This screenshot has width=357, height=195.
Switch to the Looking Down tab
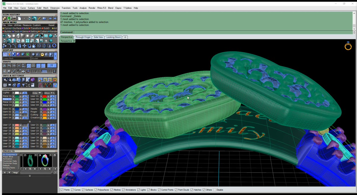coord(113,37)
